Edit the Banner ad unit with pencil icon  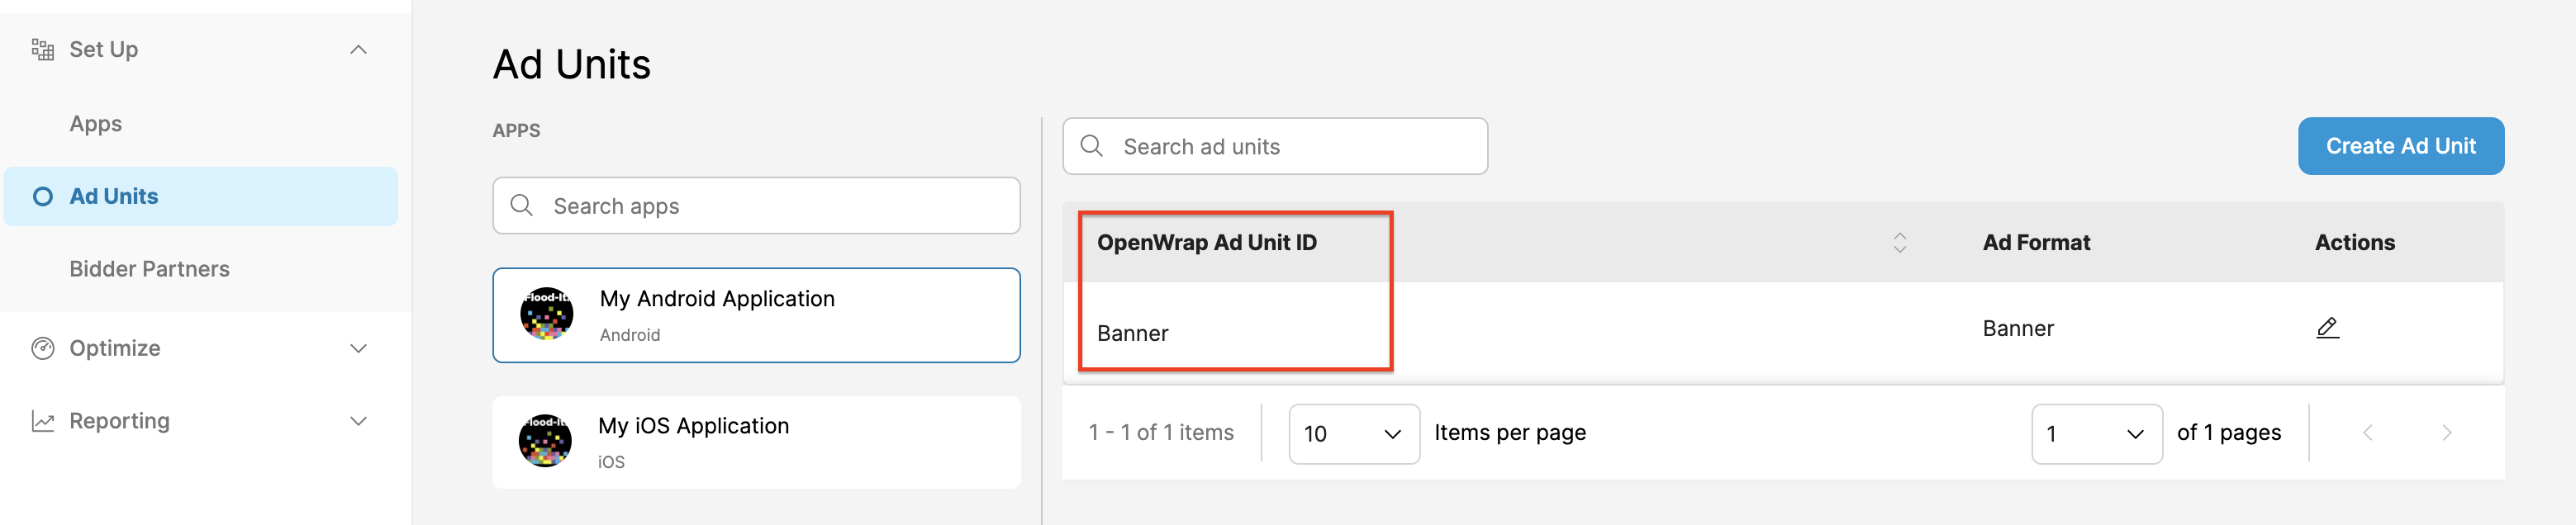click(x=2327, y=327)
